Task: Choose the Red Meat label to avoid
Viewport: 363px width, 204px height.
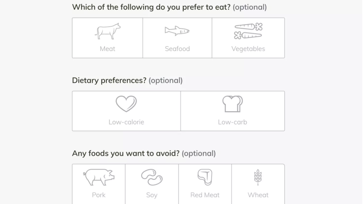Action: click(205, 195)
